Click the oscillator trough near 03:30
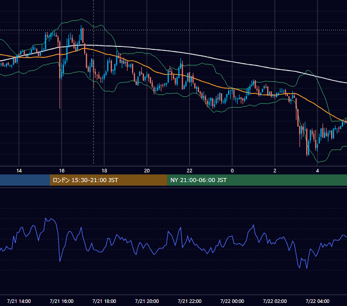The image size is (347, 306). click(307, 268)
